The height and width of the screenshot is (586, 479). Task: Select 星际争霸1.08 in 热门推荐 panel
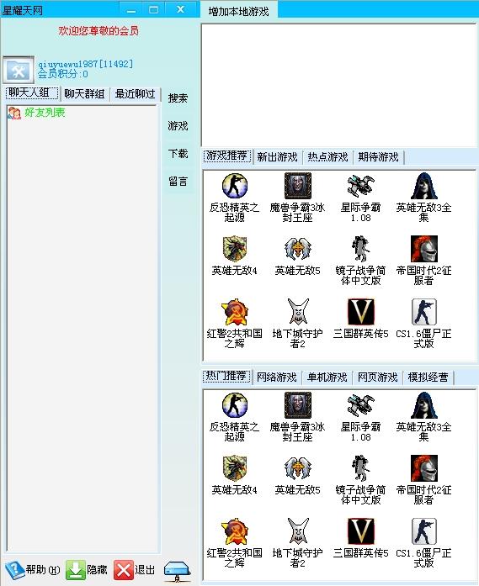pos(360,417)
